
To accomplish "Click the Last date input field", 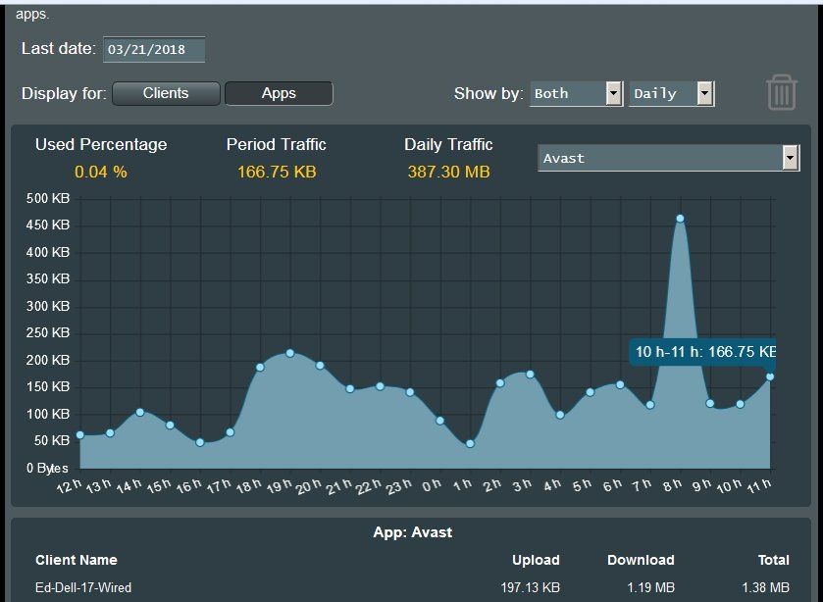I will (x=154, y=49).
